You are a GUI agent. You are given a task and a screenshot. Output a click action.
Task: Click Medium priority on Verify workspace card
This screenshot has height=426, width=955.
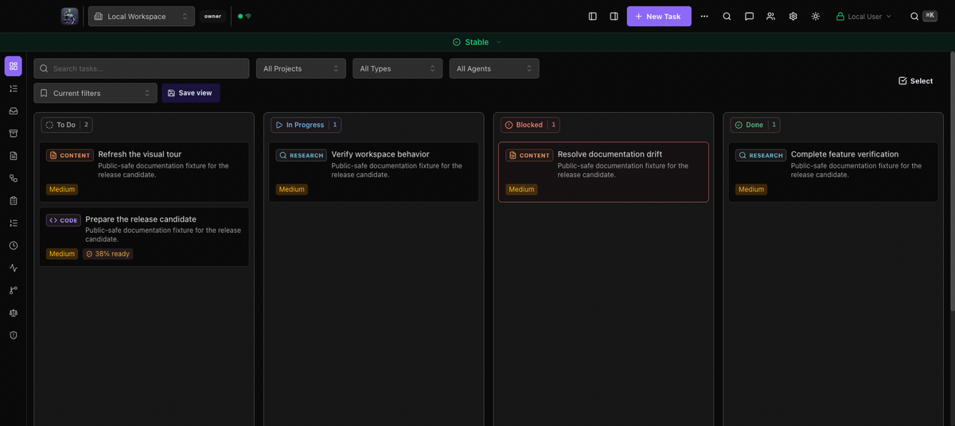click(x=292, y=189)
